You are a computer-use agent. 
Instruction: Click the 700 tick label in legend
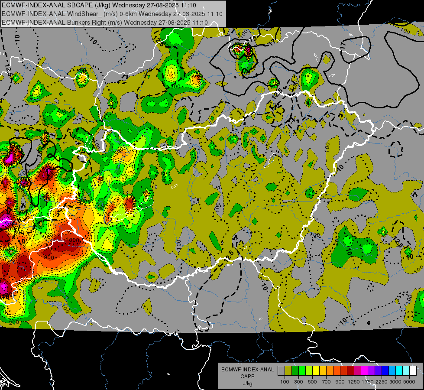point(327,382)
